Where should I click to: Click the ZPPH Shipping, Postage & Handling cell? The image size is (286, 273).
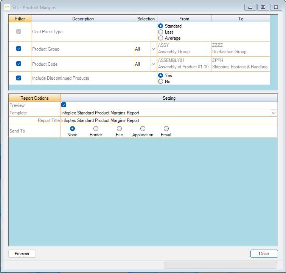click(x=241, y=64)
